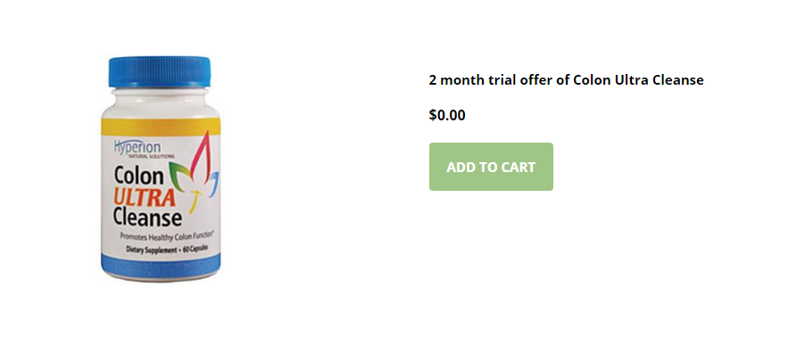Click the blue bottle cap
The image size is (805, 337).
[x=160, y=71]
